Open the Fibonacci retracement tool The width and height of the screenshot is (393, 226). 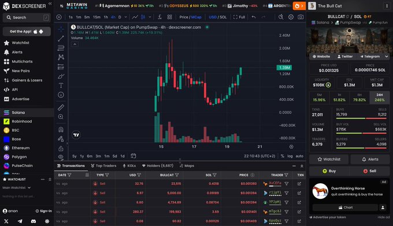click(61, 48)
